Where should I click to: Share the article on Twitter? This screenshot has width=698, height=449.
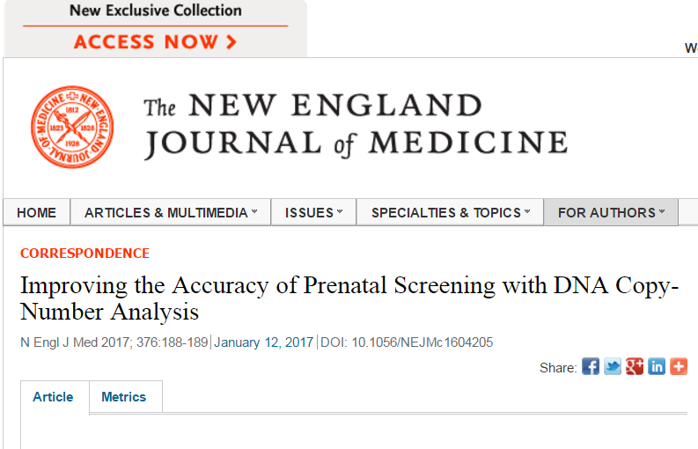tap(612, 366)
